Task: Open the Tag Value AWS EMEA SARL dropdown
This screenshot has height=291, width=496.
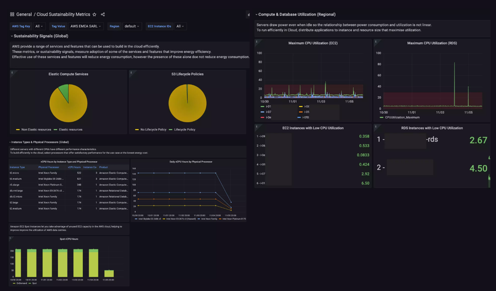Action: coord(86,26)
